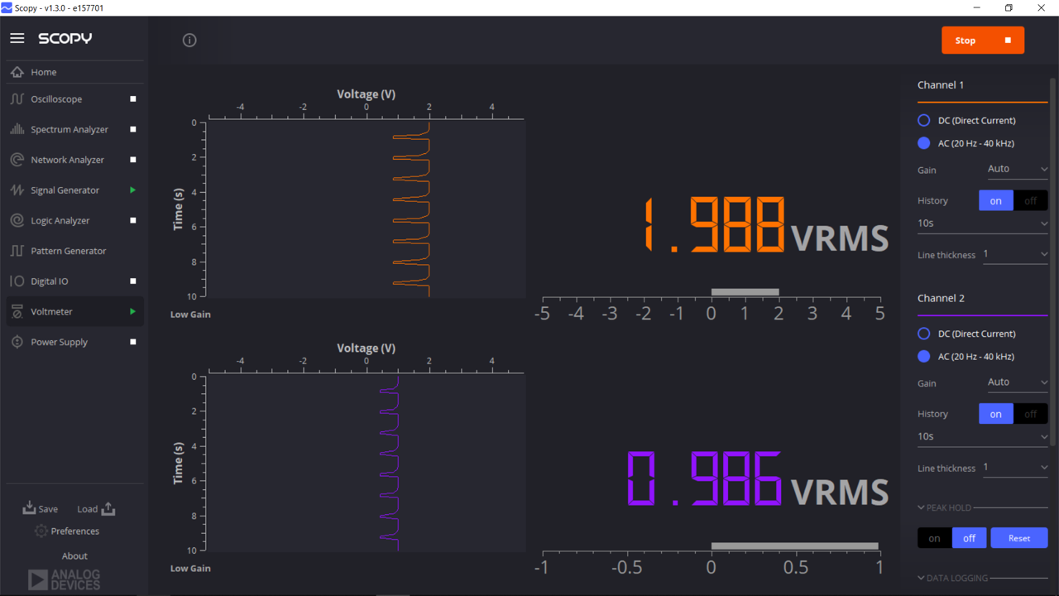Enable Peak Hold
The width and height of the screenshot is (1059, 596).
(x=933, y=537)
